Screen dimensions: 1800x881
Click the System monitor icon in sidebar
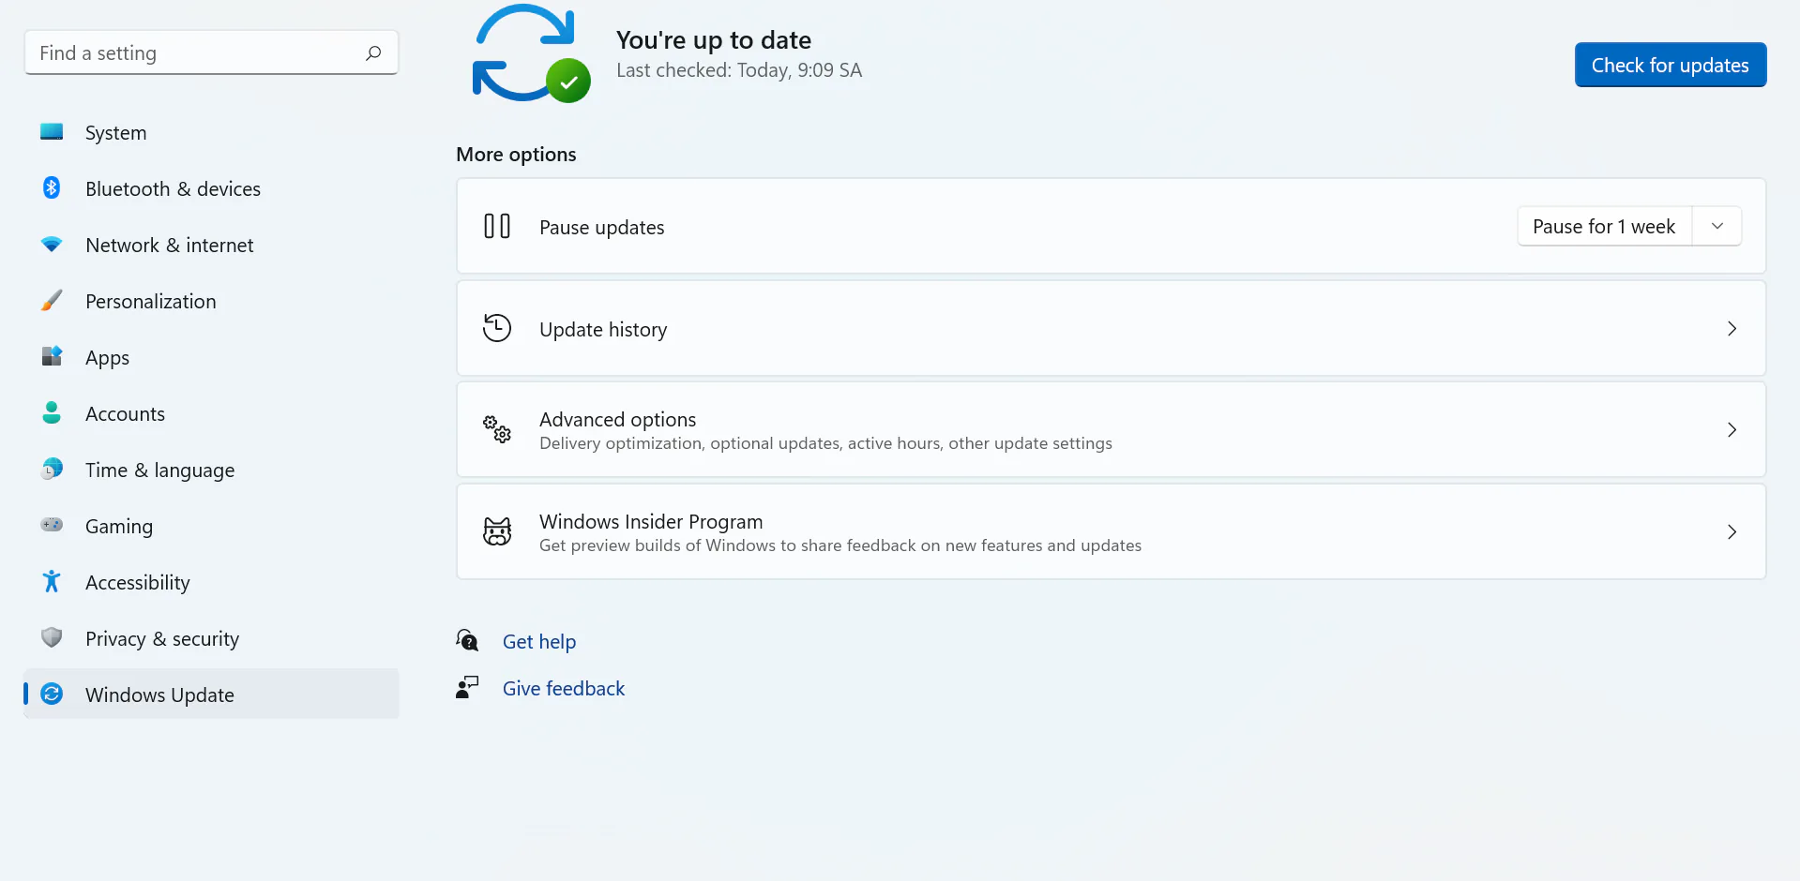[x=52, y=131]
